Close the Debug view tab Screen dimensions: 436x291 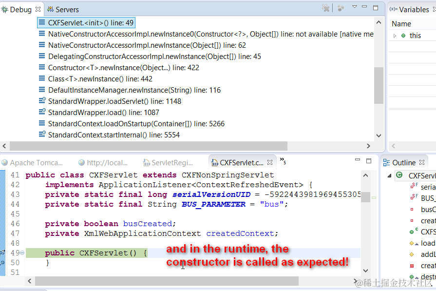tap(38, 9)
